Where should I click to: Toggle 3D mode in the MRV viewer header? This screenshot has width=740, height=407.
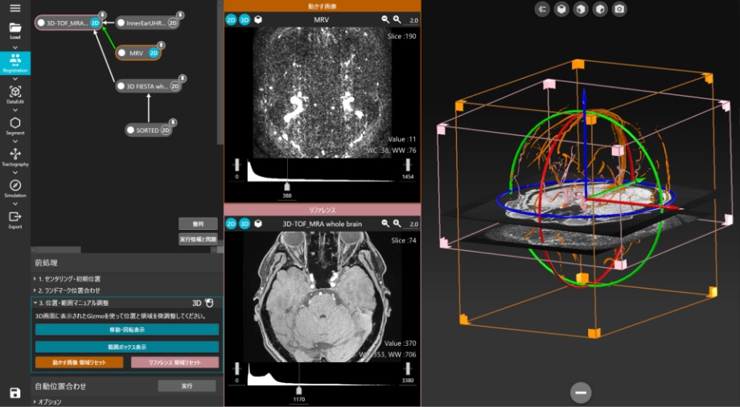click(245, 19)
